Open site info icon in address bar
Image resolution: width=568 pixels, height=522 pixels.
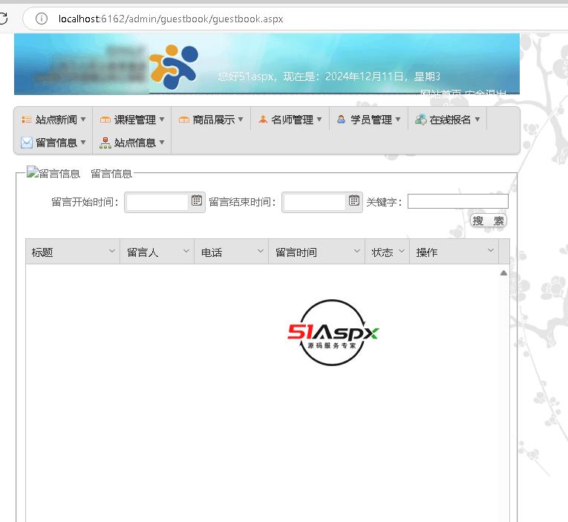click(x=42, y=19)
